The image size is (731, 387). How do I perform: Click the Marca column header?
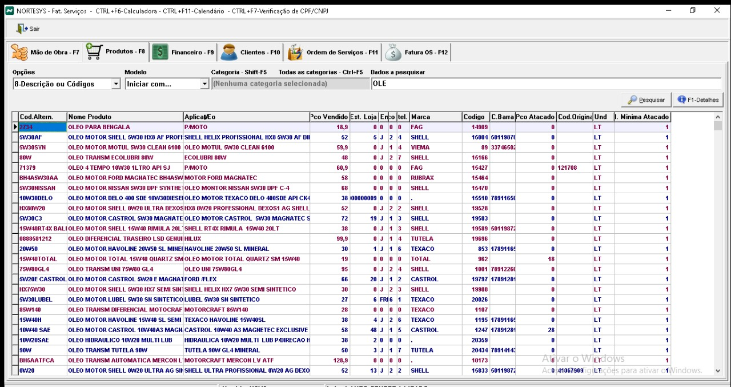click(435, 117)
